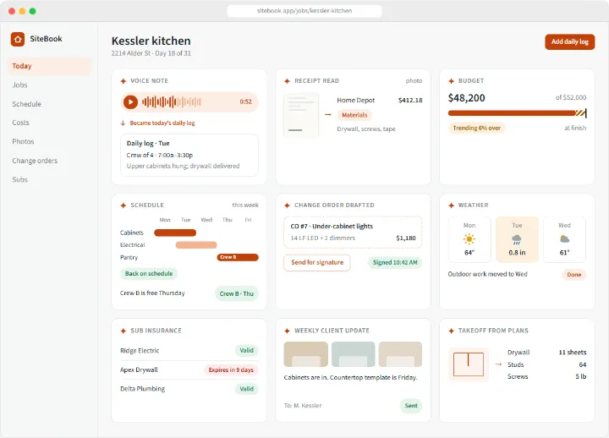Click the sparkle icon beside Change Order Drafted
609x438 pixels.
pyautogui.click(x=287, y=205)
